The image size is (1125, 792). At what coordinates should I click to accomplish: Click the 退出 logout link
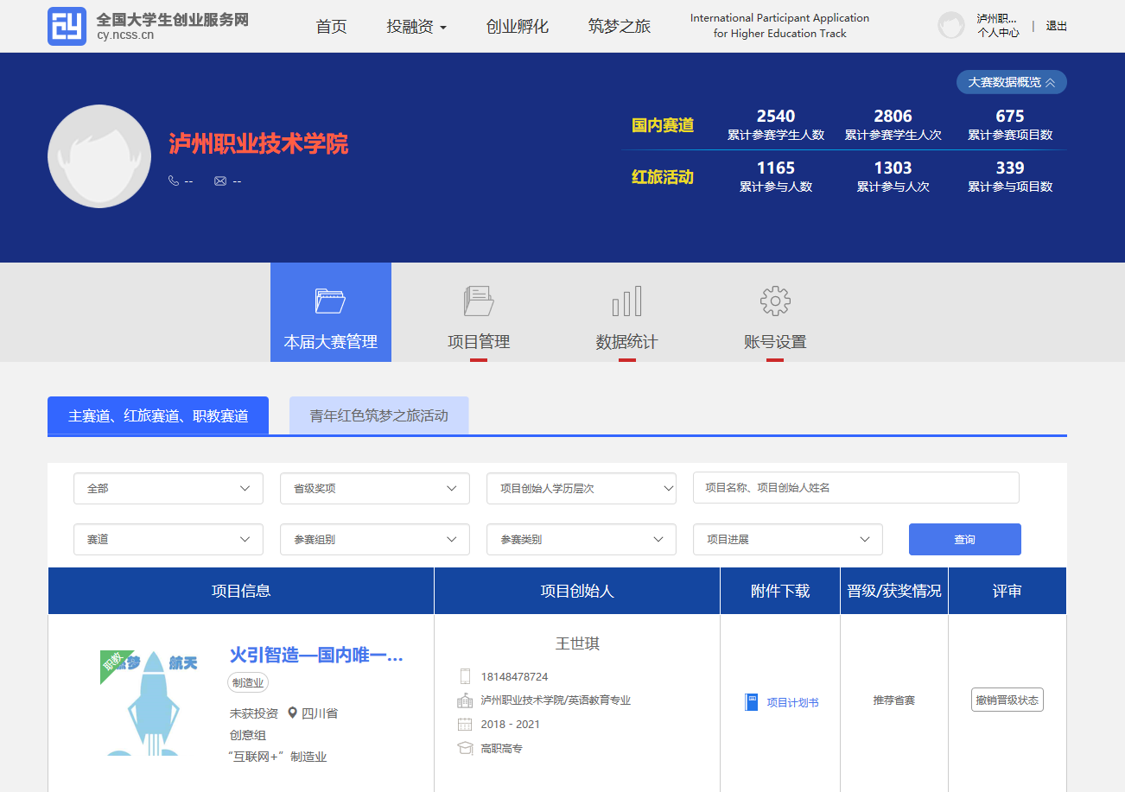click(1056, 26)
